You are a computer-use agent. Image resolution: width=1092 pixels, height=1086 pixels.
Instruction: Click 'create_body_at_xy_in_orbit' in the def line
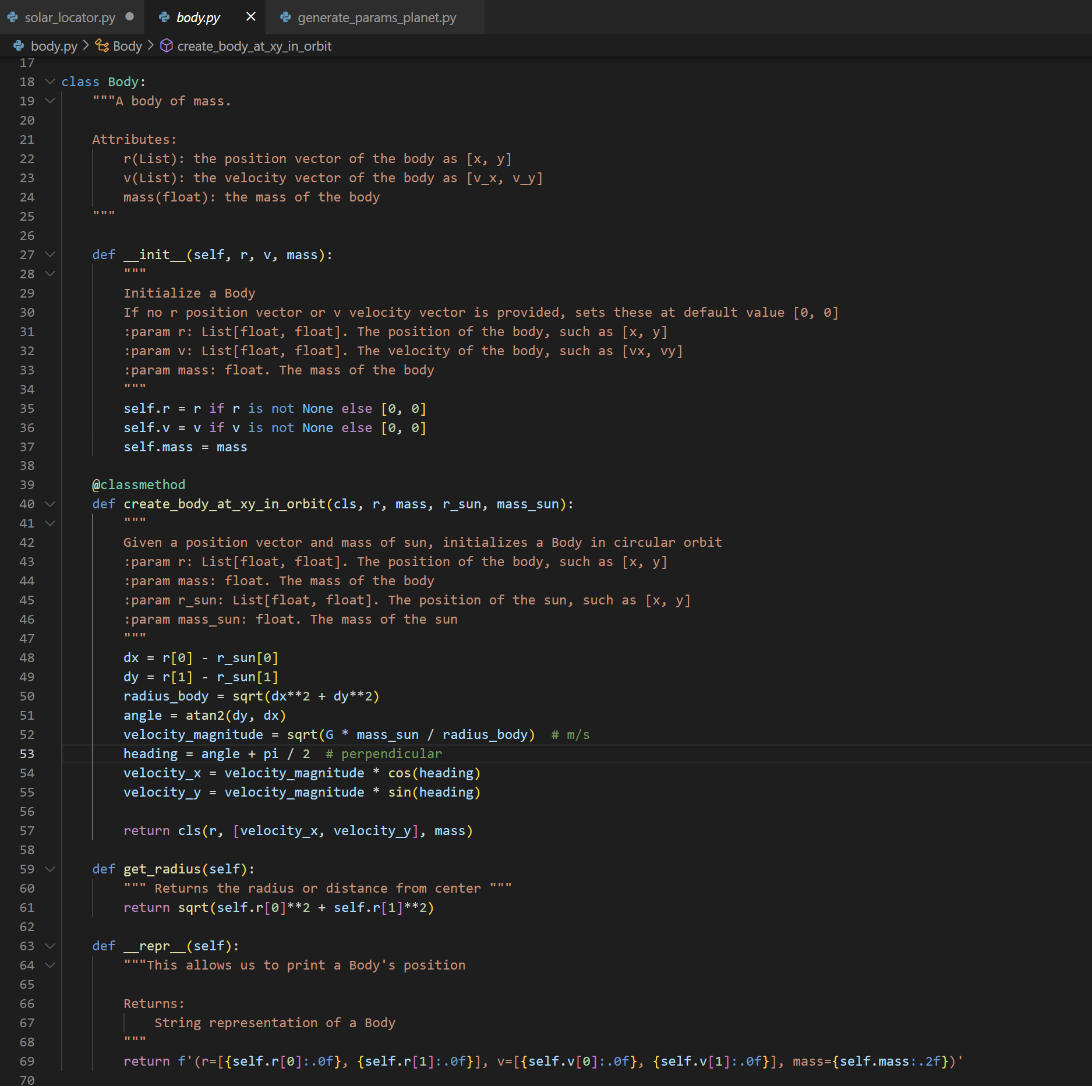pos(224,504)
